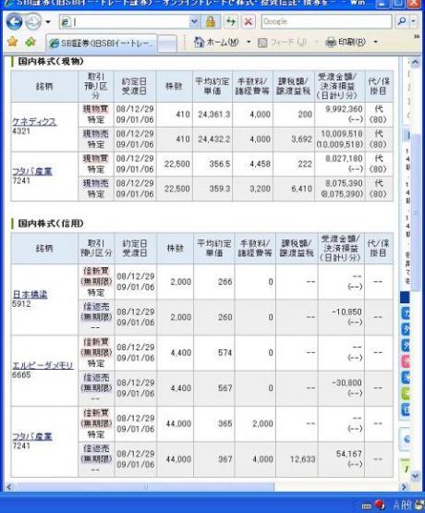Open a new blank tab
Image resolution: width=425 pixels, height=513 pixels.
[167, 43]
